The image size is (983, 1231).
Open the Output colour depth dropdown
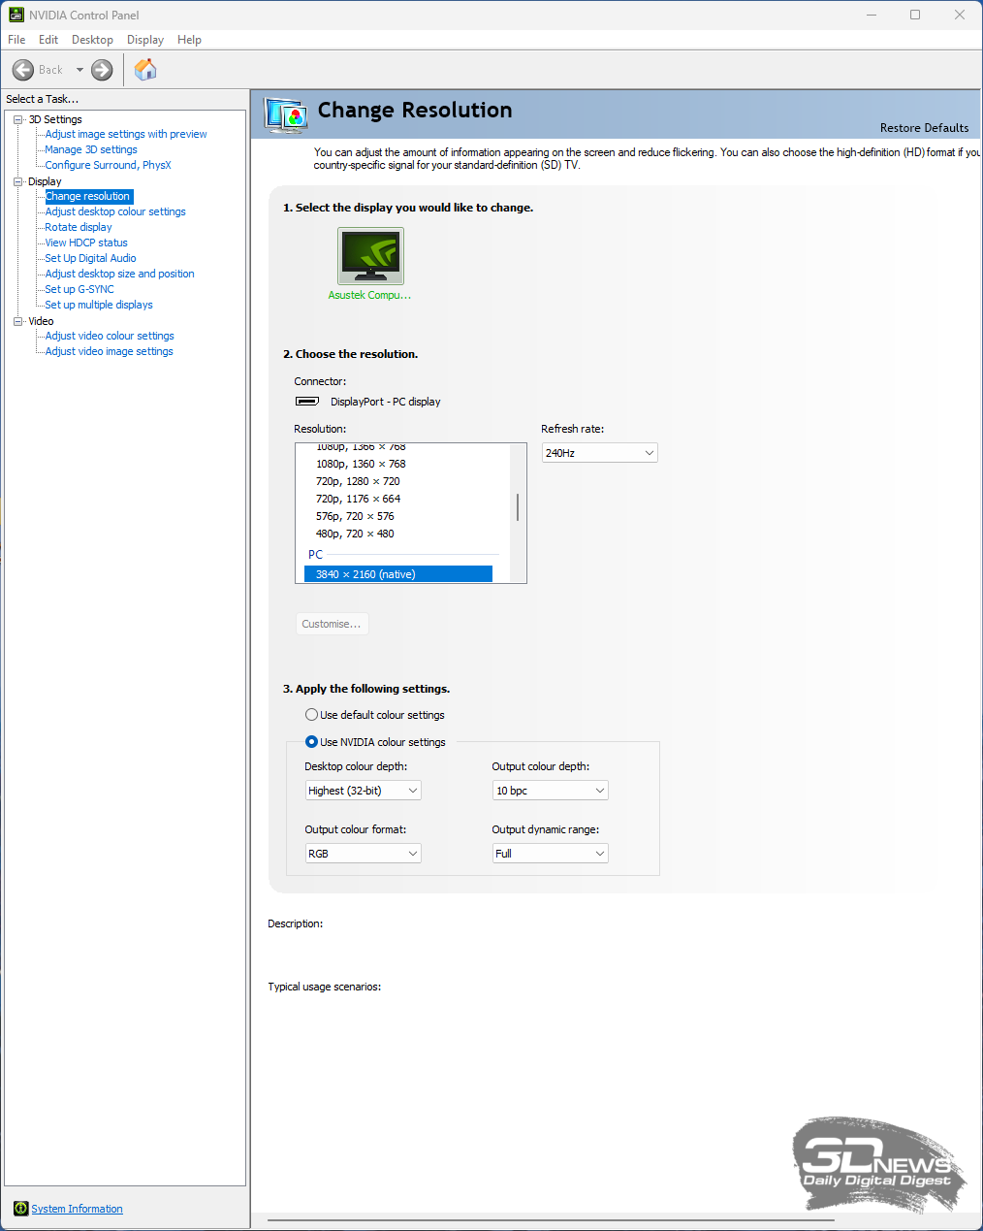coord(550,791)
